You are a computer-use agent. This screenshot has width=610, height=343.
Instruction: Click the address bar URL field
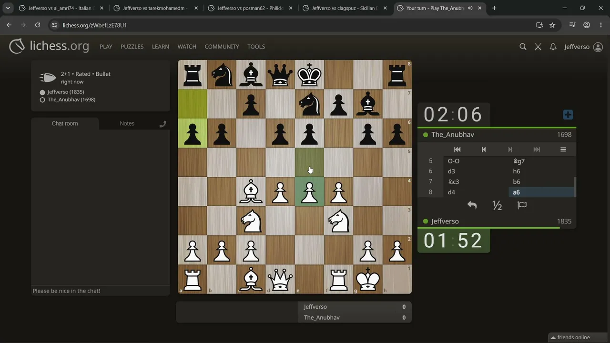pos(295,25)
